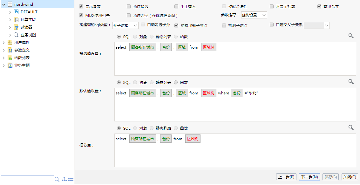Click search icon next to tree search box
This screenshot has width=360, height=185.
pyautogui.click(x=57, y=179)
